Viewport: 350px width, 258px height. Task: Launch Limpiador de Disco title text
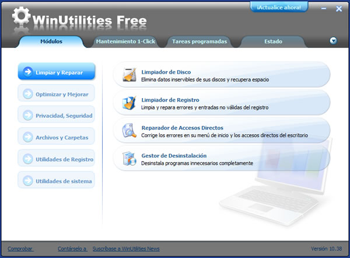click(166, 72)
